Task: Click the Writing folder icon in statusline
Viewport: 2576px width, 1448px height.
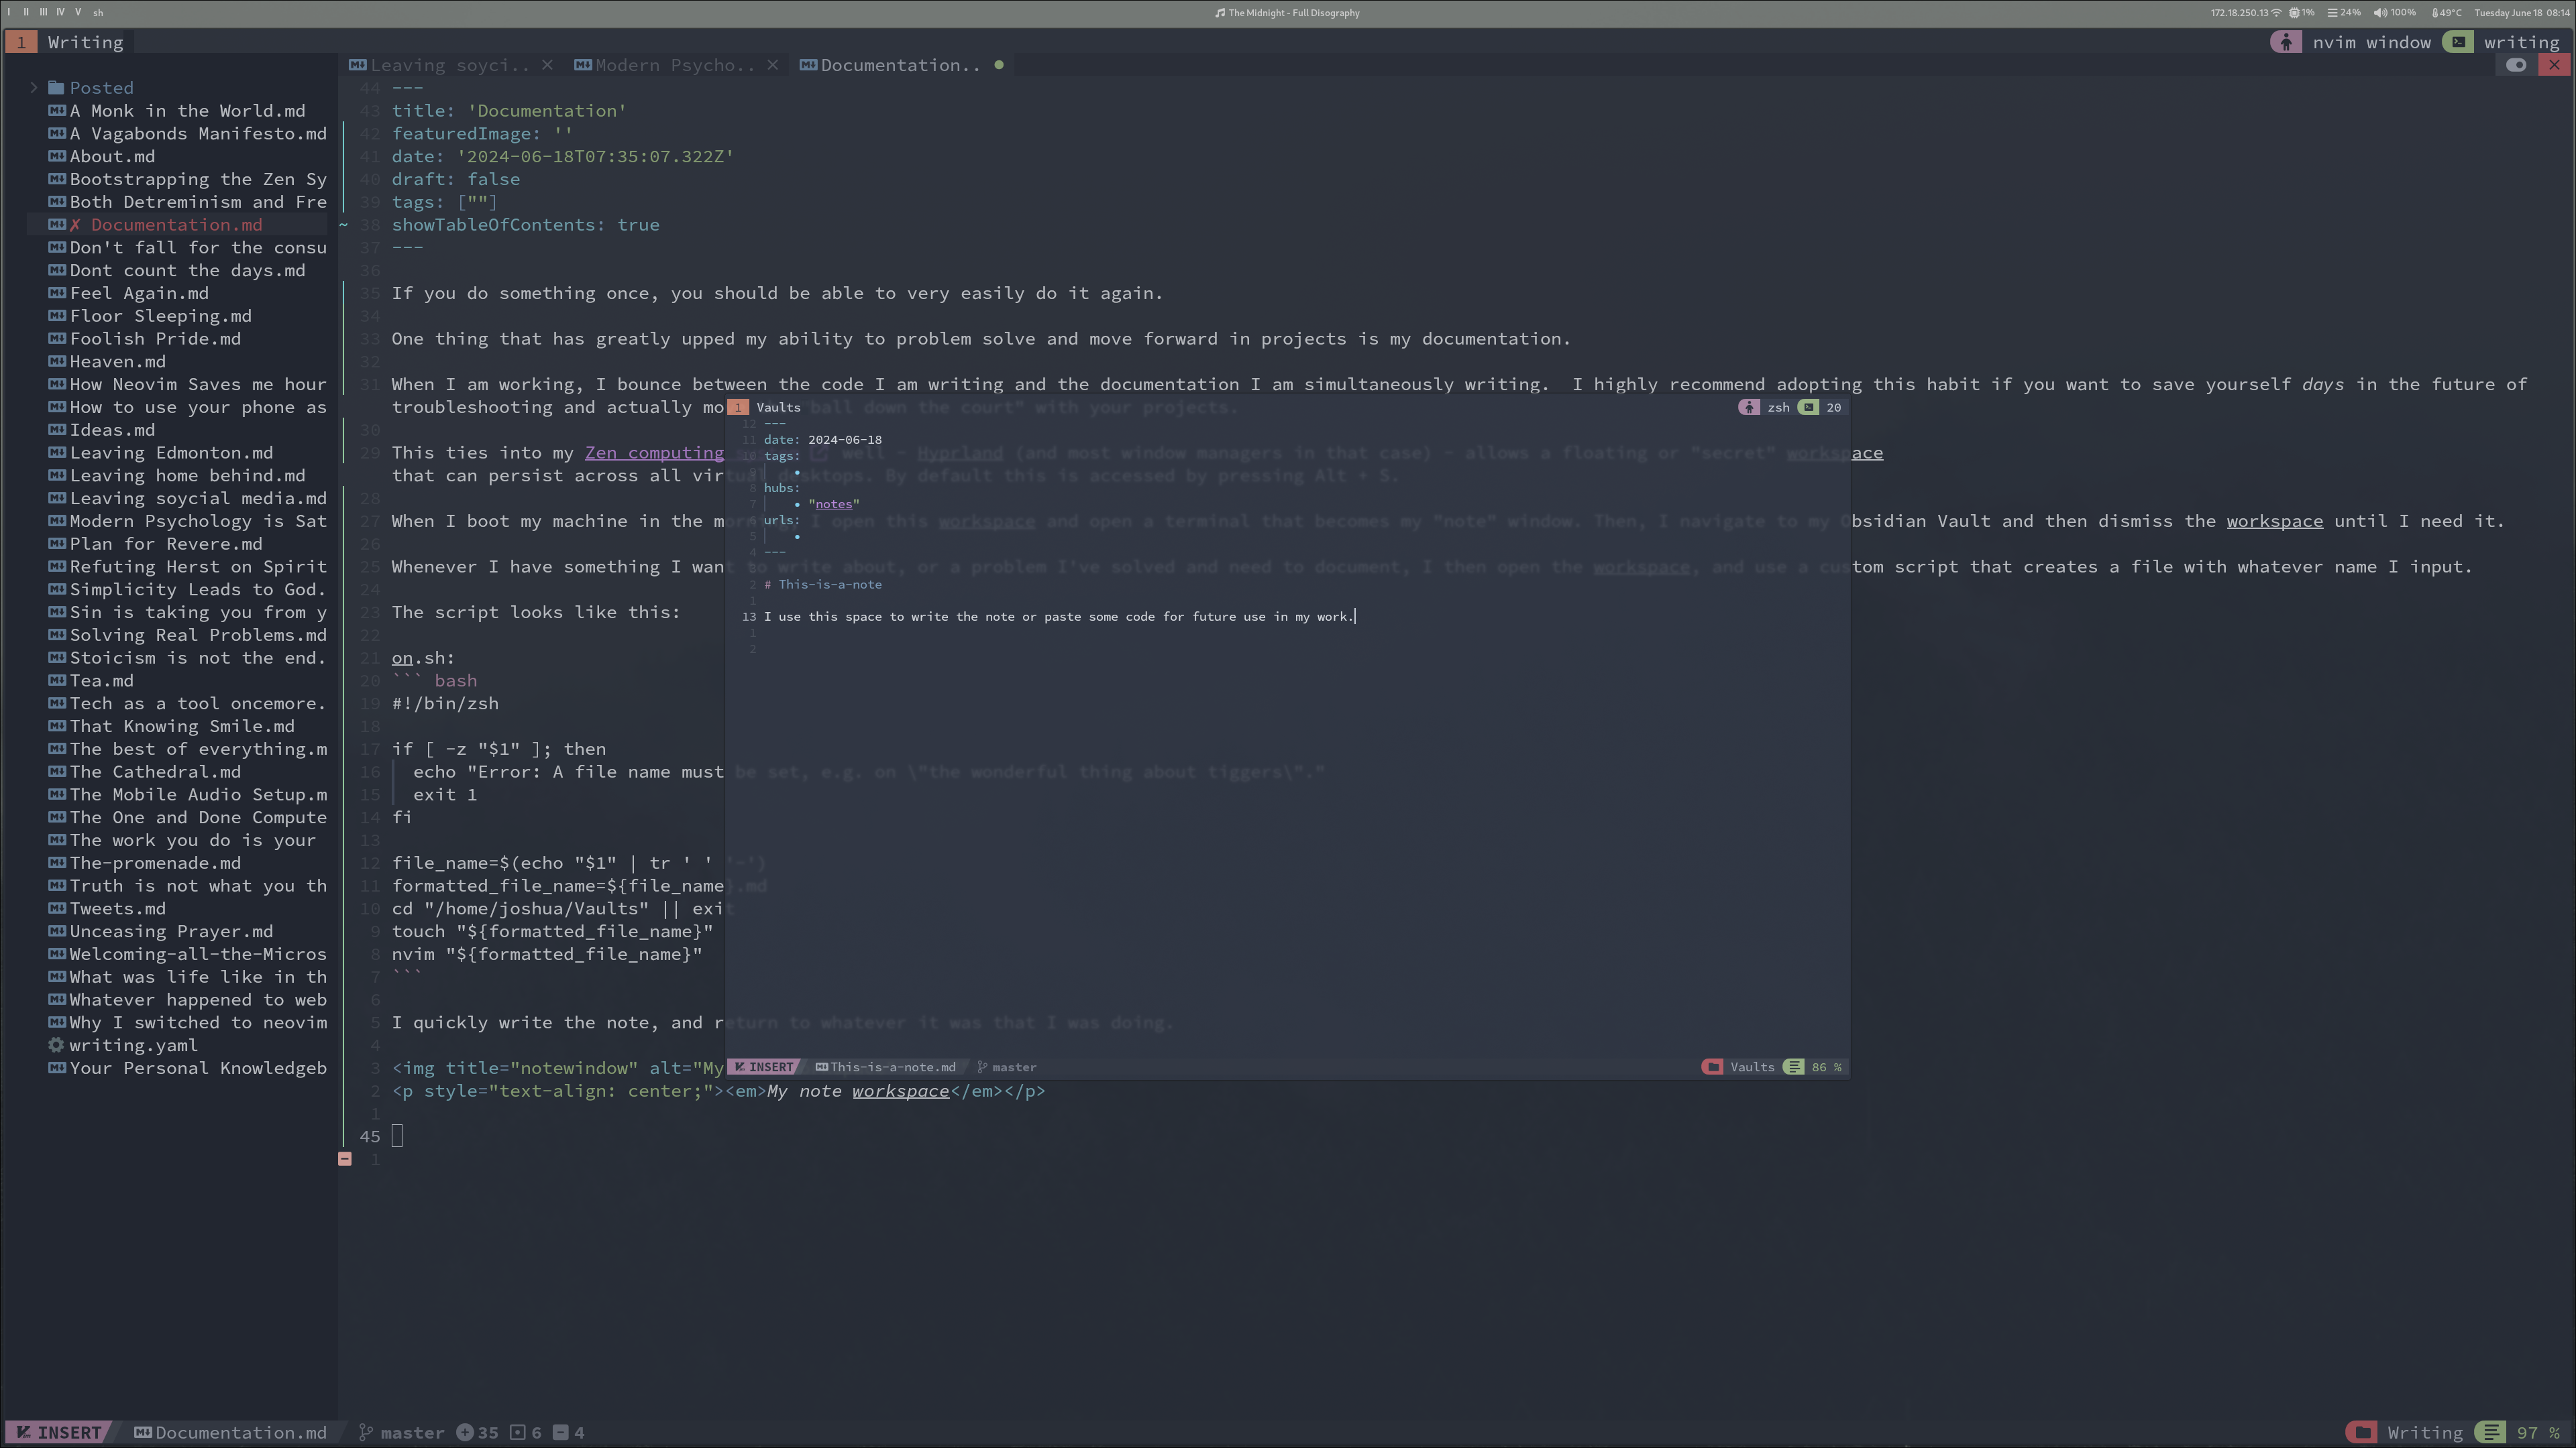Action: click(x=2362, y=1433)
